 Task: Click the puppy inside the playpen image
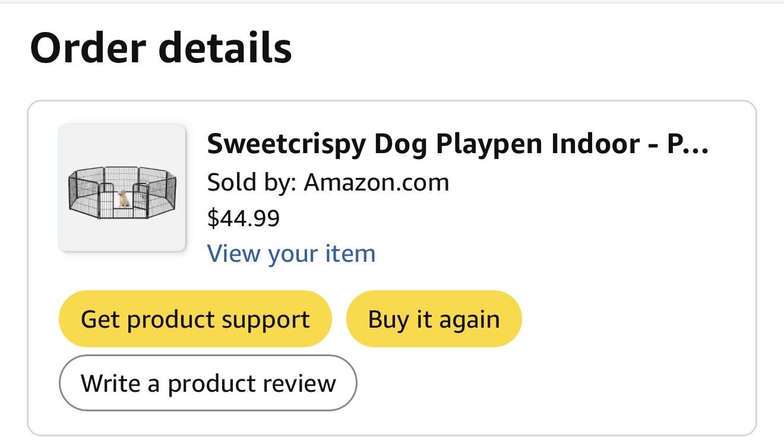click(x=124, y=198)
